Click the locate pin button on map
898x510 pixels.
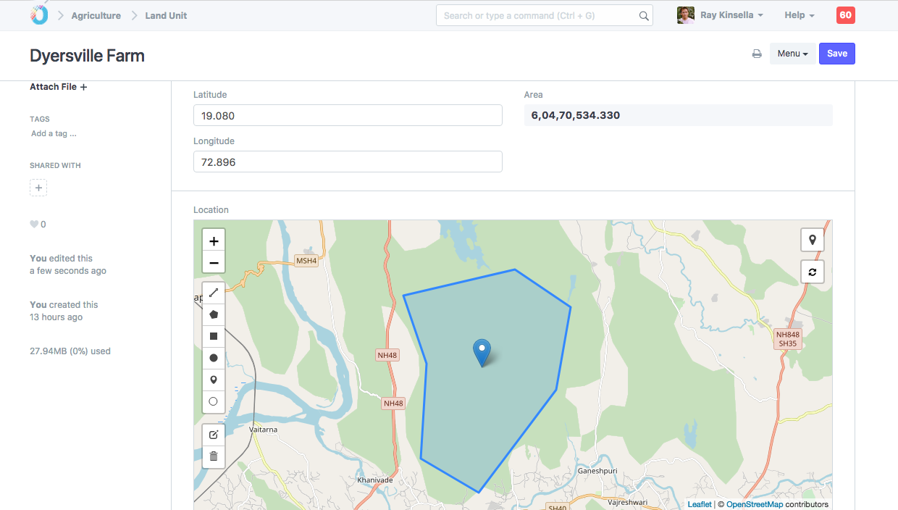tap(813, 240)
